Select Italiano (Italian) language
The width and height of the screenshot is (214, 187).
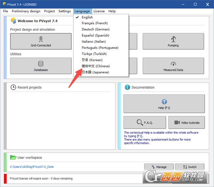point(101,42)
